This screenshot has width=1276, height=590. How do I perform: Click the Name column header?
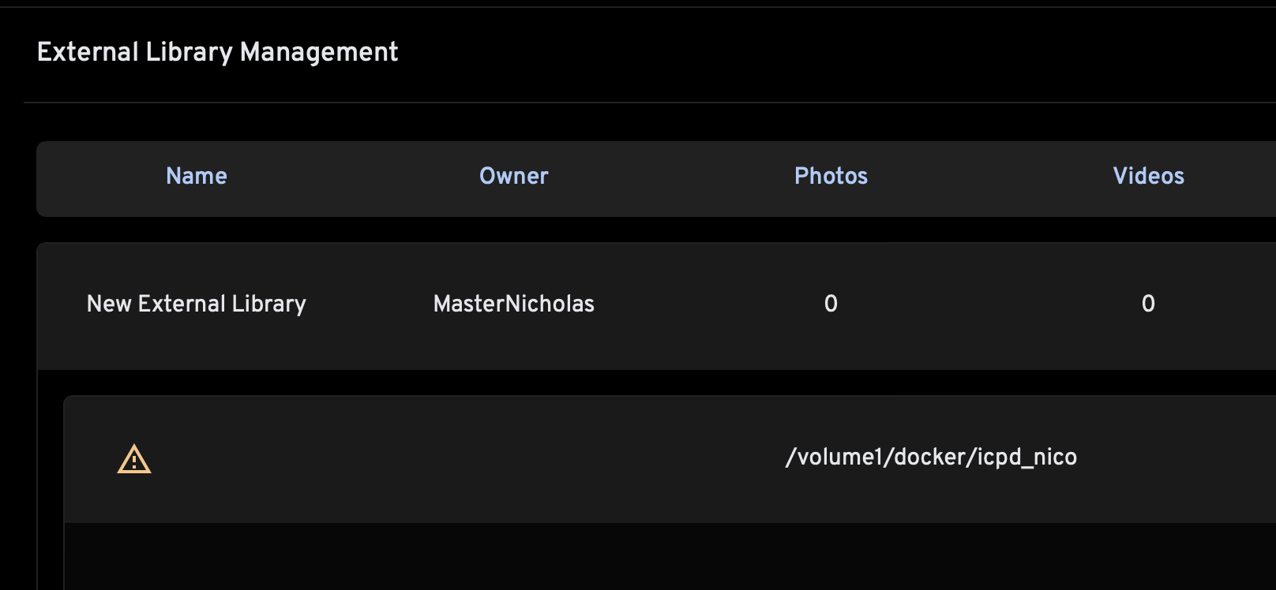197,176
